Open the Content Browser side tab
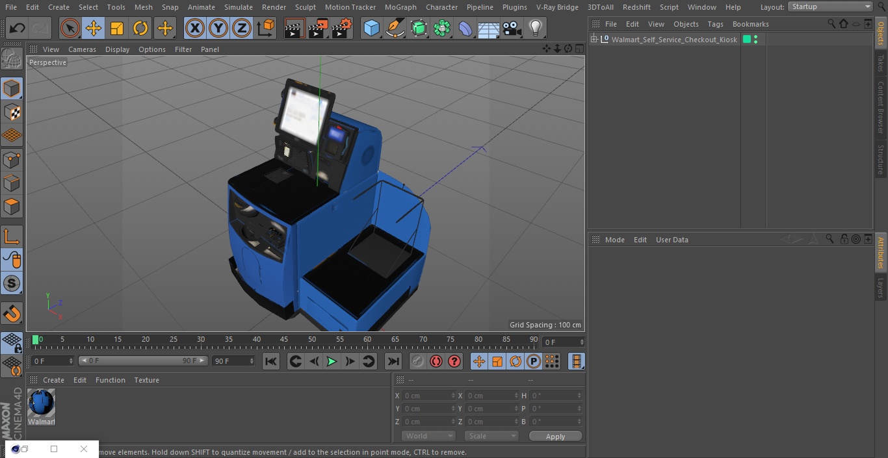The height and width of the screenshot is (458, 888). [881, 107]
